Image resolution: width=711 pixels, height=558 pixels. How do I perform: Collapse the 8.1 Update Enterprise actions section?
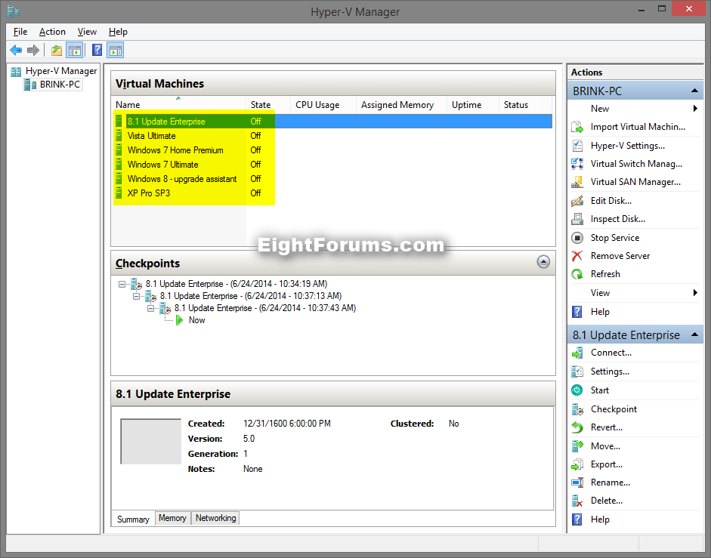[x=694, y=334]
